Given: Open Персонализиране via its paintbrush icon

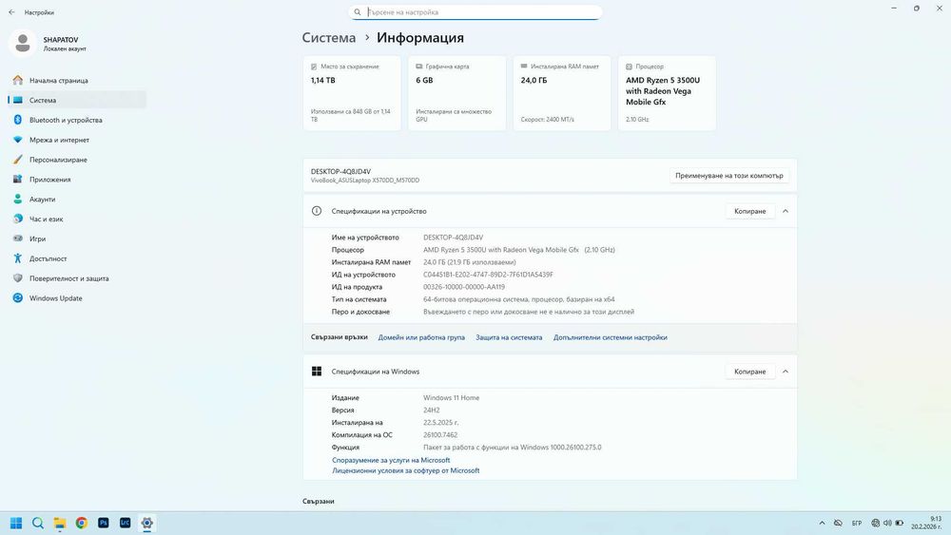Looking at the screenshot, I should tap(17, 160).
